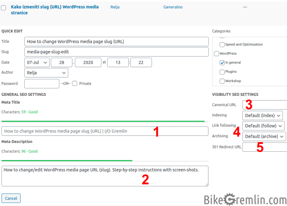Click into the Meta Description textarea
The image size is (287, 206).
point(105,176)
